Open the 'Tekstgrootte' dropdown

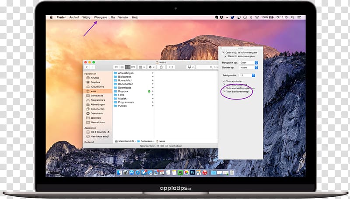pos(247,75)
